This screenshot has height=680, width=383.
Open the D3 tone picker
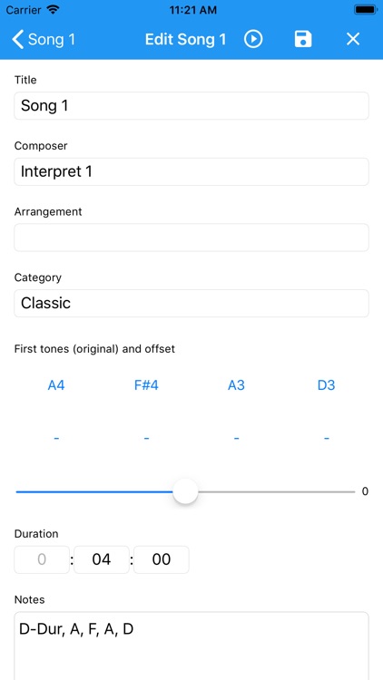(x=326, y=385)
